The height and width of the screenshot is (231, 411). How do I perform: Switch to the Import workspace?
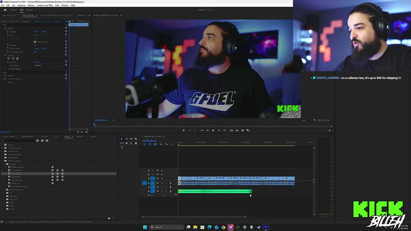coord(13,10)
